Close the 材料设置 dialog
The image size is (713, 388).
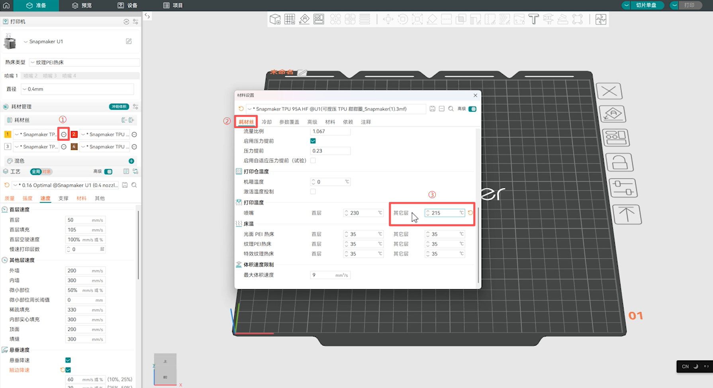(x=475, y=95)
